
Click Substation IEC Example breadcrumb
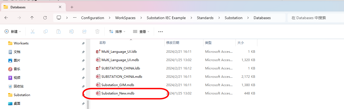pos(166,18)
